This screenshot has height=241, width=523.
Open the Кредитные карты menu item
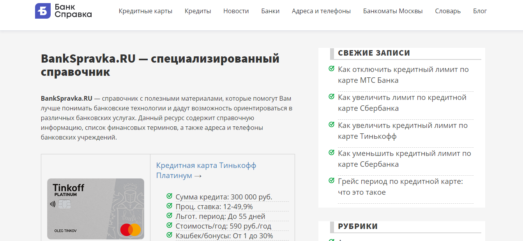[x=145, y=11]
